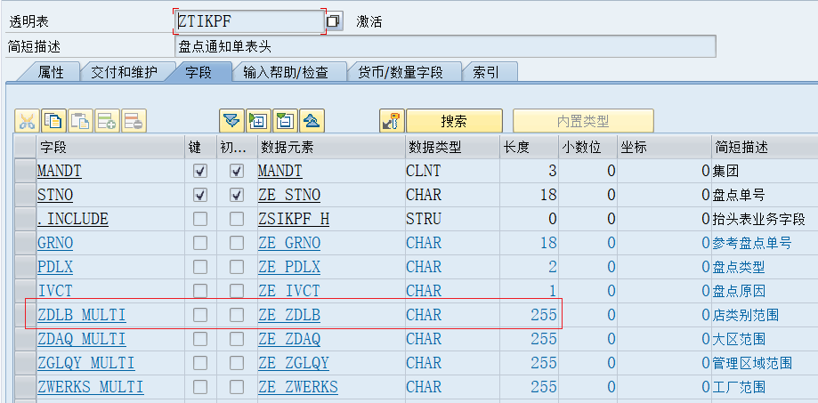Viewport: 818px width, 403px height.
Task: Click the foreign key icon
Action: coord(392,121)
